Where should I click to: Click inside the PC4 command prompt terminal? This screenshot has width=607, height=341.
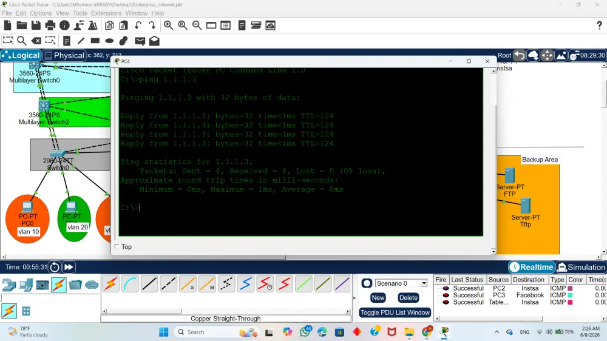coord(301,152)
